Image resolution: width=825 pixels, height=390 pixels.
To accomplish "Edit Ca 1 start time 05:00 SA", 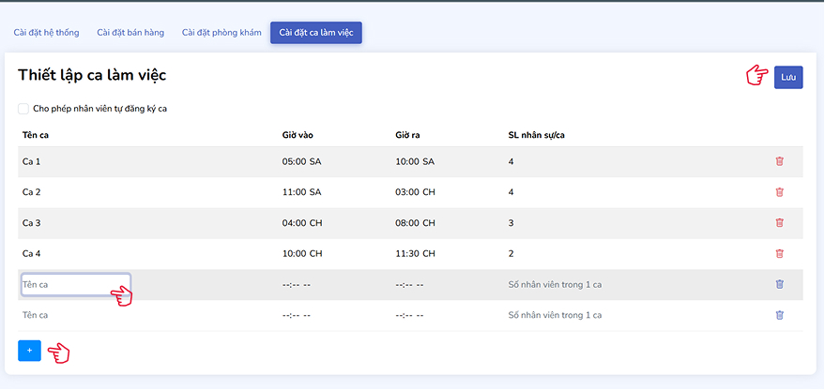I will pos(301,161).
